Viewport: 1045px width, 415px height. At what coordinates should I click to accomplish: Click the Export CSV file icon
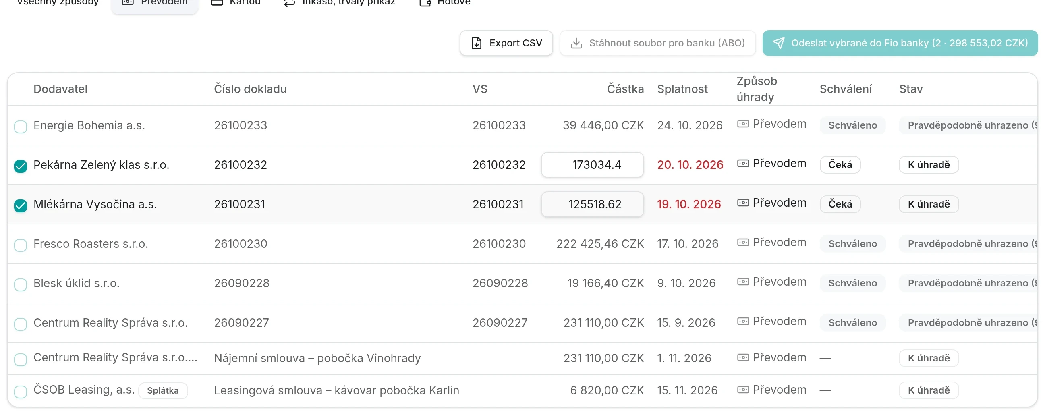(476, 43)
